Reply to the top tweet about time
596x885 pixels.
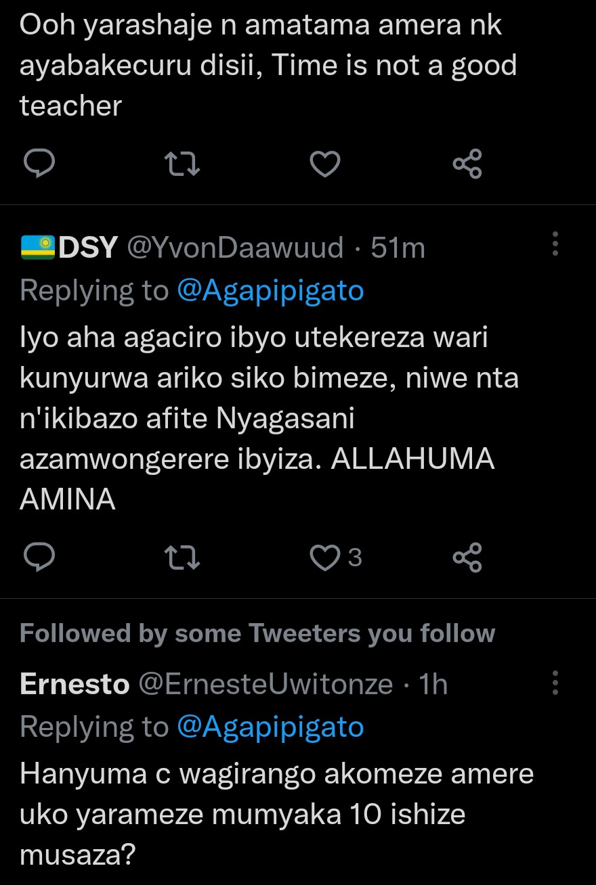39,164
